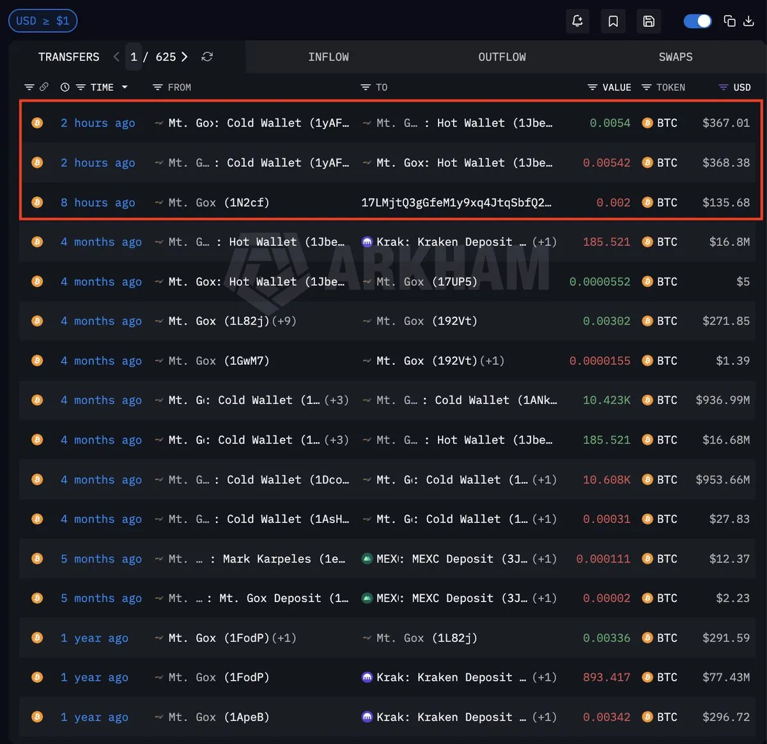
Task: Click the copy icon
Action: tap(729, 21)
